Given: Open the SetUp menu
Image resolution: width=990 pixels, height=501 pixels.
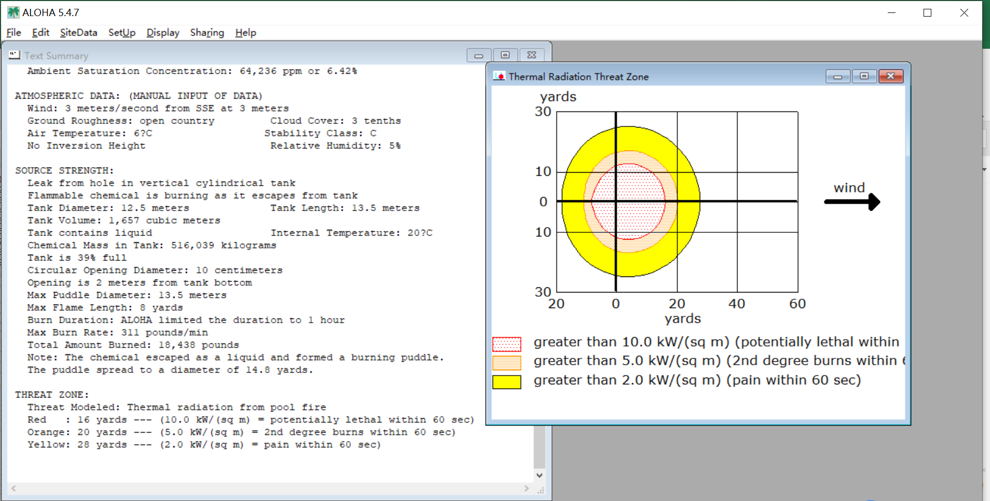Looking at the screenshot, I should pyautogui.click(x=122, y=33).
